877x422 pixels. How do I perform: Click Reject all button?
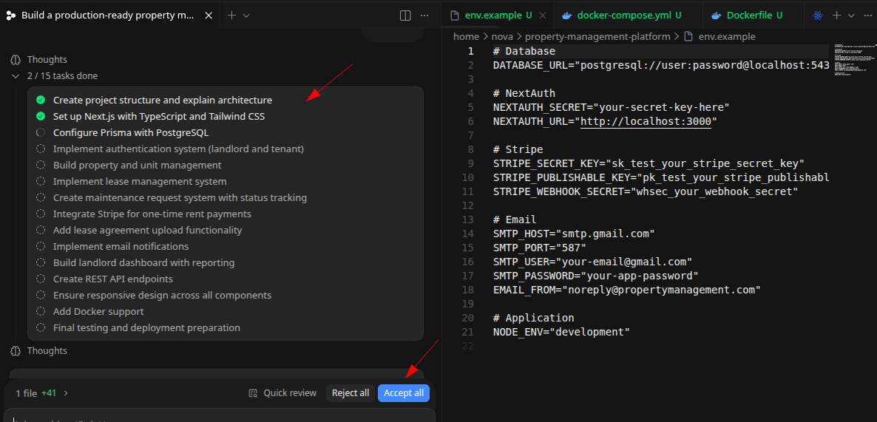click(x=351, y=393)
